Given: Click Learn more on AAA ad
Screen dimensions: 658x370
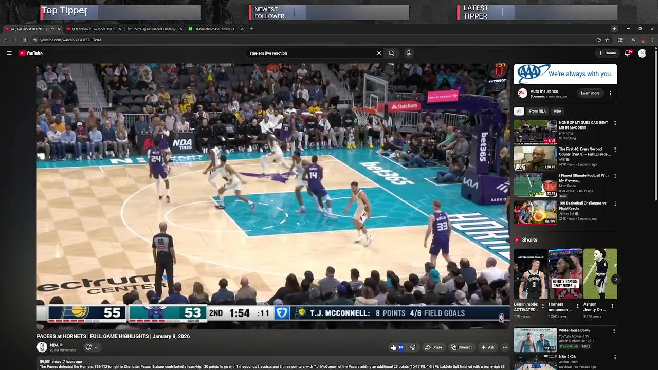Looking at the screenshot, I should point(590,93).
